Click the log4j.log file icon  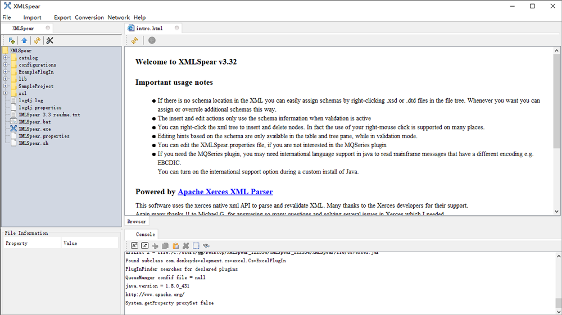click(x=13, y=100)
